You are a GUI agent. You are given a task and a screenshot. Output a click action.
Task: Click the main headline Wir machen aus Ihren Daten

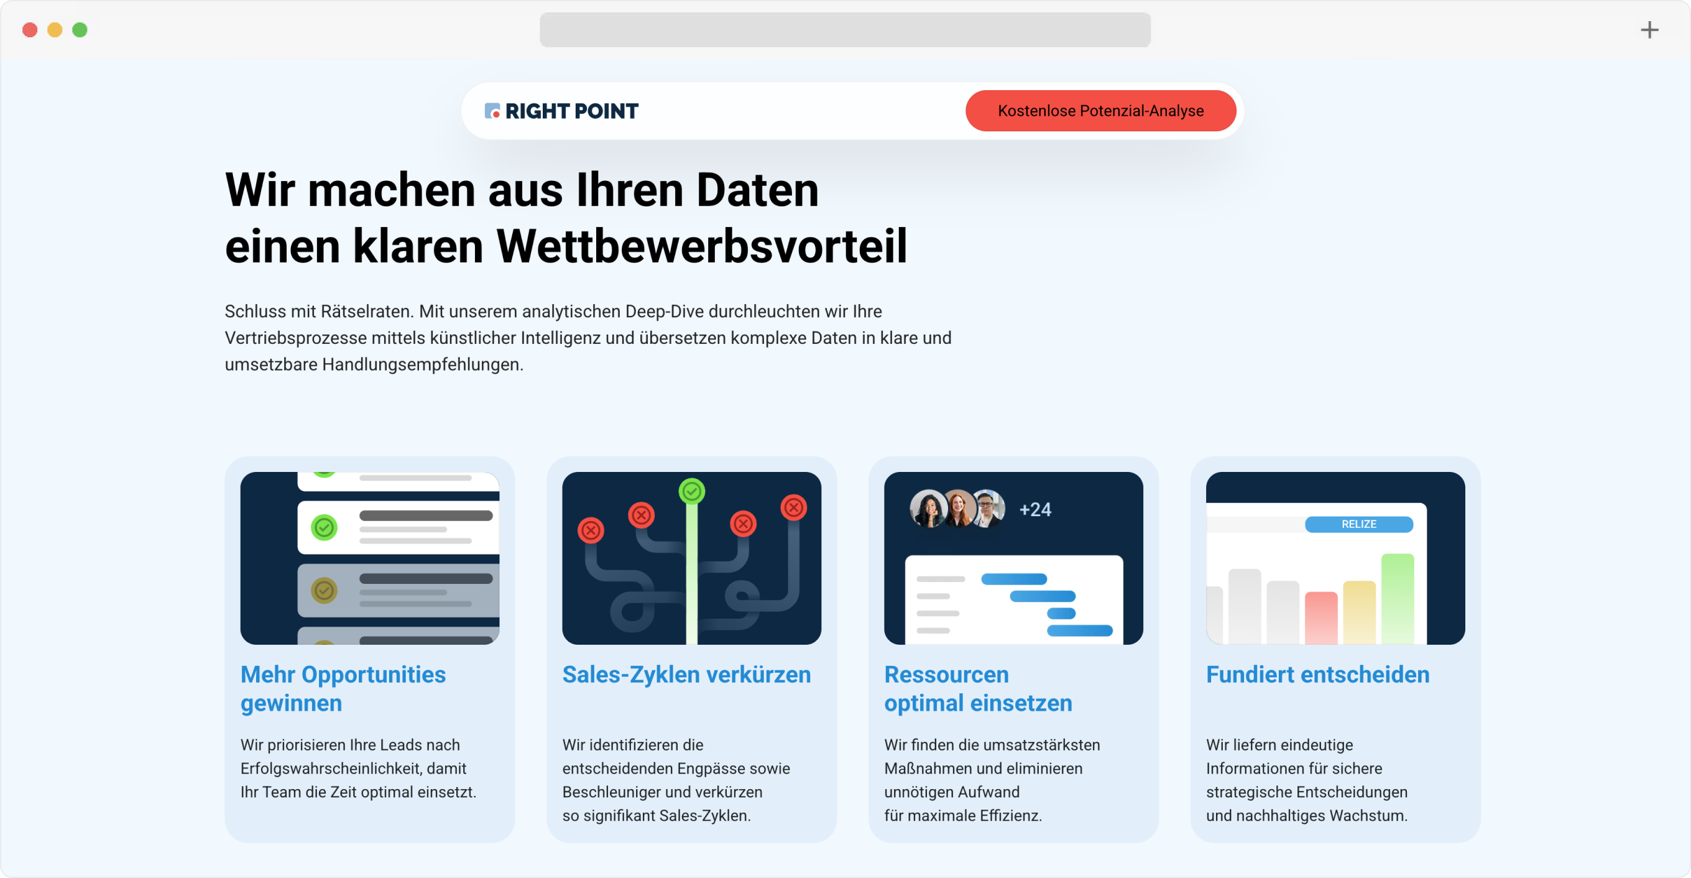[x=566, y=218]
